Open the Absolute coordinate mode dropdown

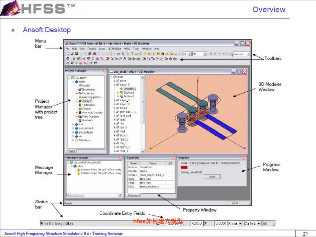click(x=240, y=224)
